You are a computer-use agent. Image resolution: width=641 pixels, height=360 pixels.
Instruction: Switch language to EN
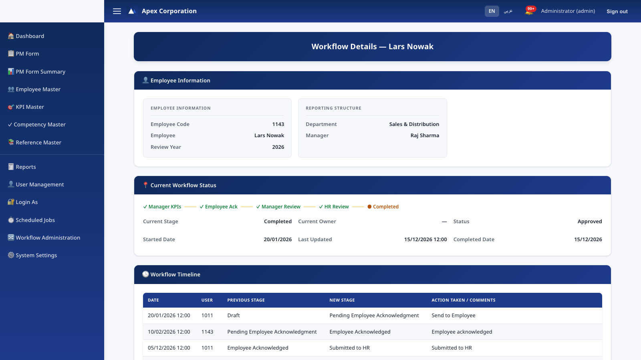492,11
